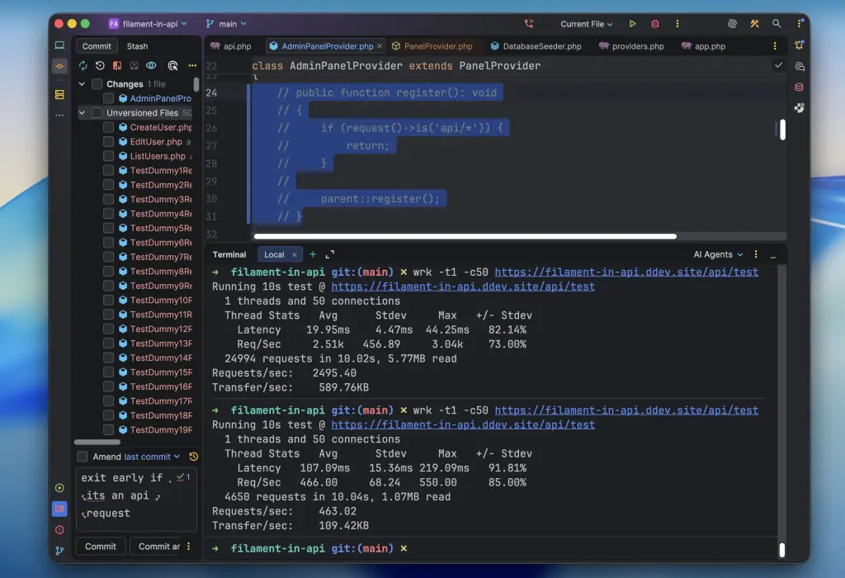Open the Database tool window icon
Viewport: 845px width, 578px height.
tap(799, 87)
